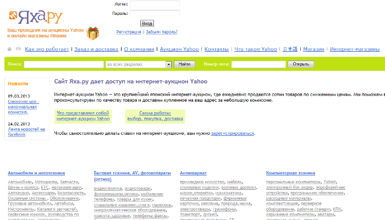Click the gift box icon
The height and width of the screenshot is (220, 385).
(x=93, y=33)
